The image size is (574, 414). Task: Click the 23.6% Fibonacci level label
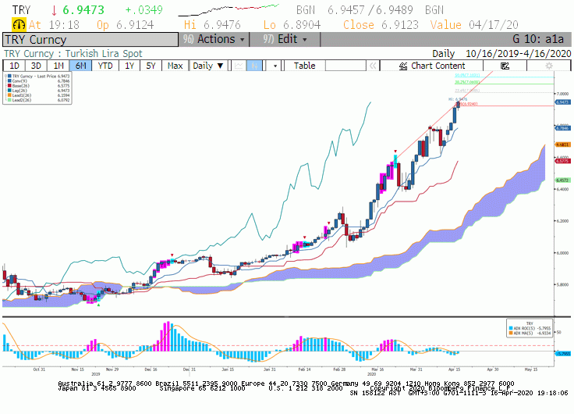click(x=466, y=90)
